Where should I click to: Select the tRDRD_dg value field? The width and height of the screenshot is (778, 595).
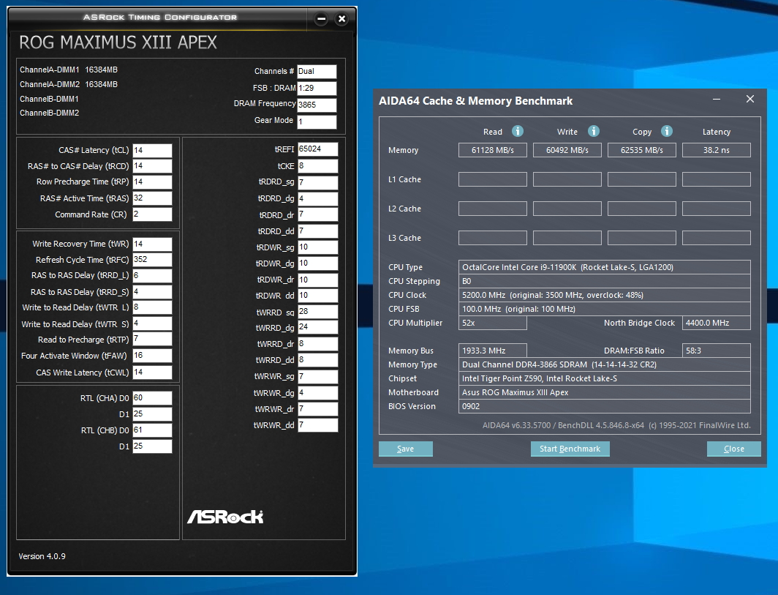tap(318, 199)
